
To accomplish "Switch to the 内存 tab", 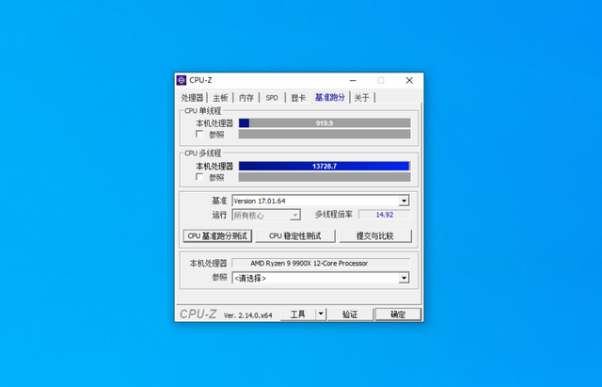I will tap(246, 98).
